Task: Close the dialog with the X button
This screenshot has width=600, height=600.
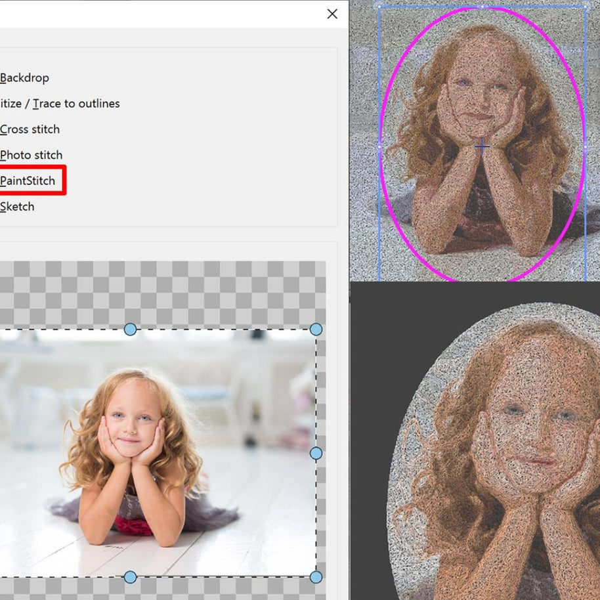Action: click(x=332, y=14)
